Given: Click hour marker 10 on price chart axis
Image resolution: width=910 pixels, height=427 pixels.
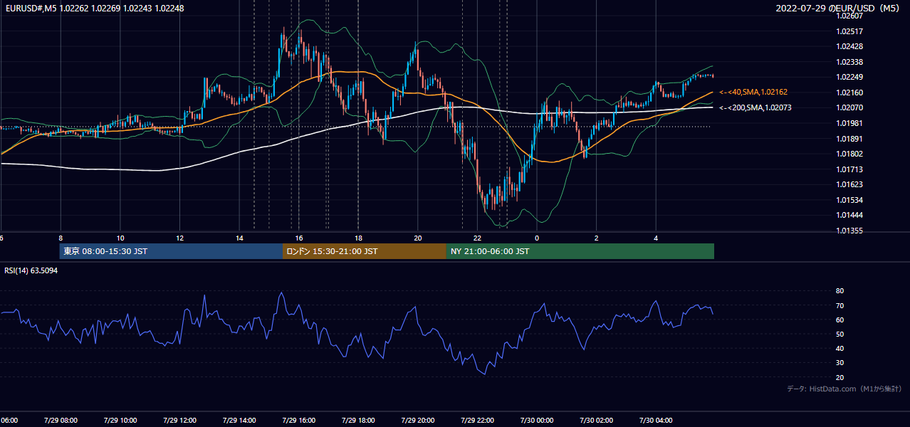Looking at the screenshot, I should coord(120,238).
